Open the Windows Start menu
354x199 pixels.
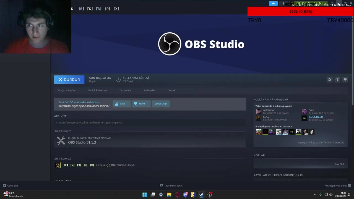145,195
